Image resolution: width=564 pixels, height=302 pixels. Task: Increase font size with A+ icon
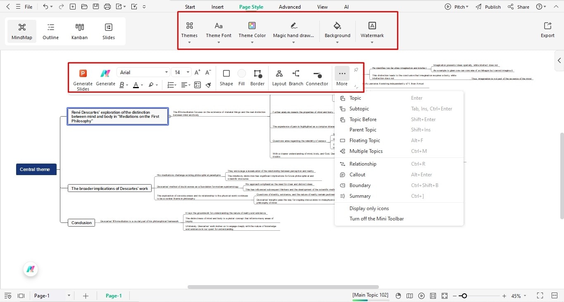(x=198, y=72)
